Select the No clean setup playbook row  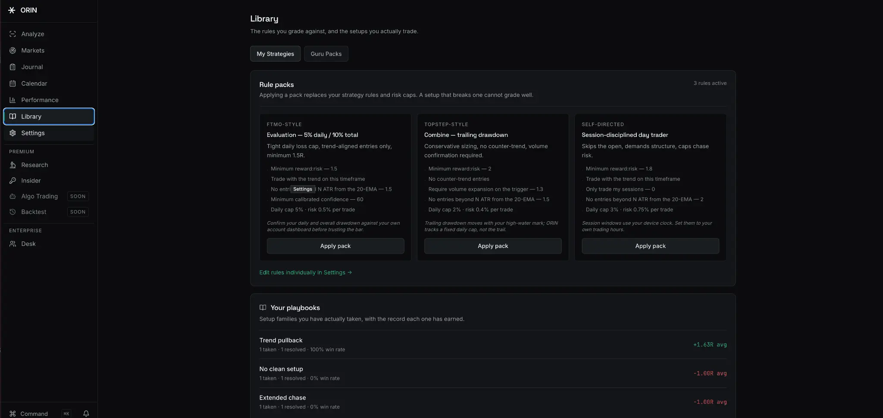click(493, 373)
